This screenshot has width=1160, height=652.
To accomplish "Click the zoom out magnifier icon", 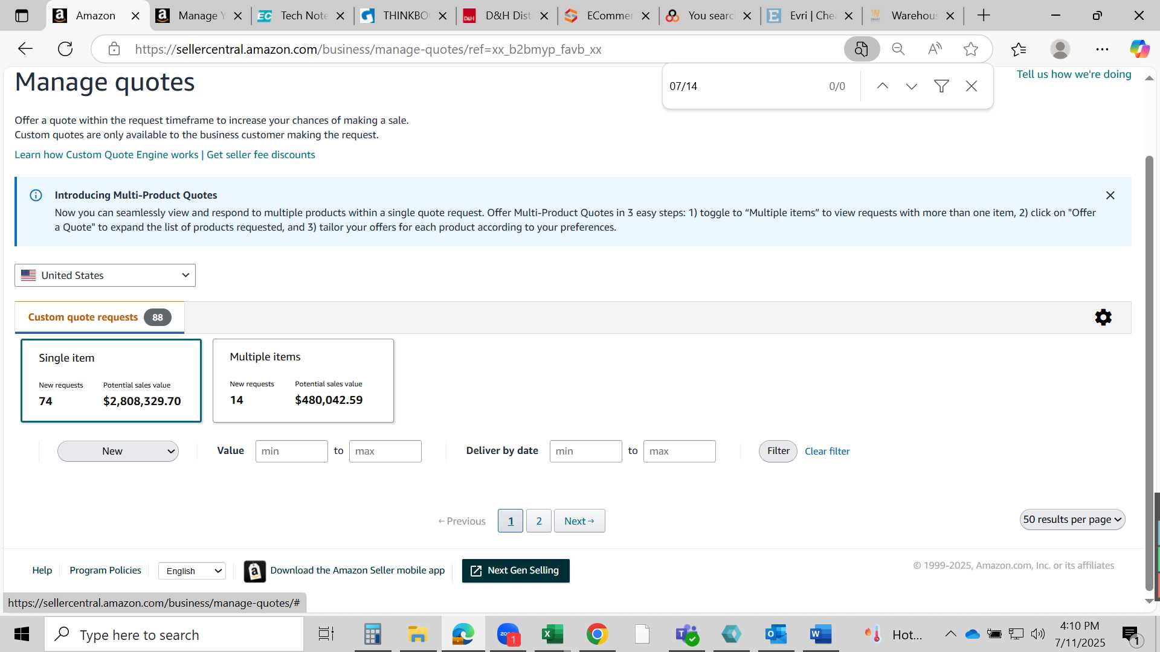I will point(898,49).
